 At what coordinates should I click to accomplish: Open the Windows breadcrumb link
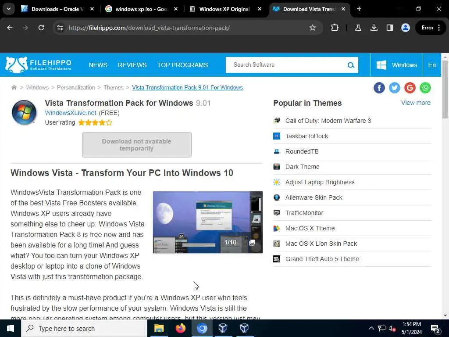click(37, 87)
